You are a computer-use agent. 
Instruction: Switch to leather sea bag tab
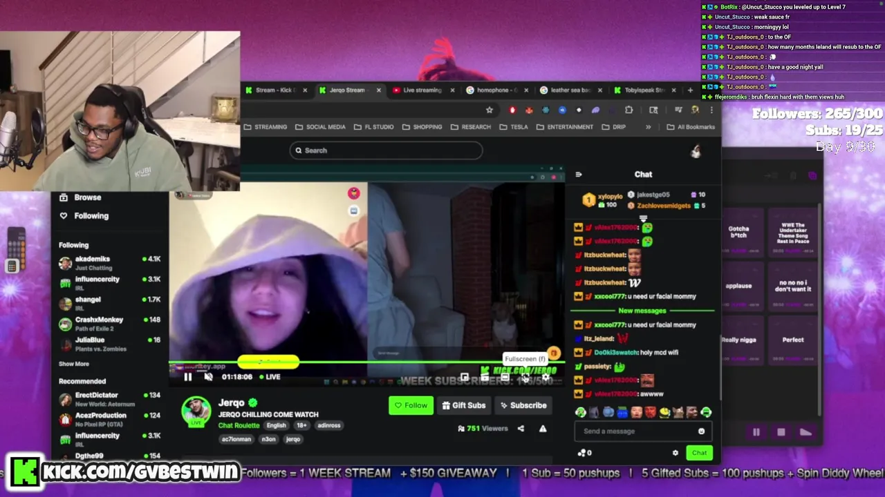click(570, 90)
